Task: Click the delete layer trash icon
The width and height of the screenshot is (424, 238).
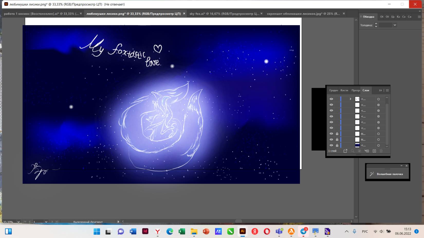Action: pyautogui.click(x=381, y=151)
